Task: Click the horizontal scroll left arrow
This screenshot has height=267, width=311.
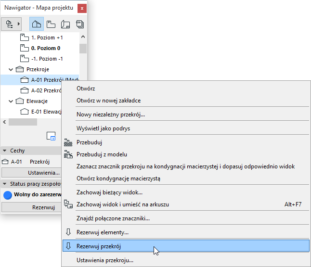Action: click(4, 122)
